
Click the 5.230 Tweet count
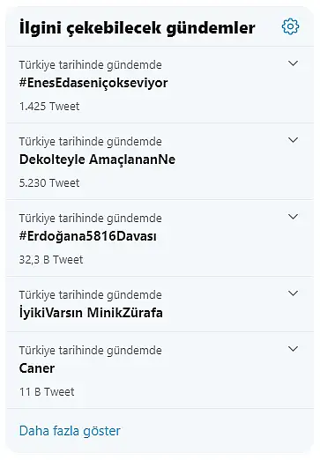pos(49,183)
